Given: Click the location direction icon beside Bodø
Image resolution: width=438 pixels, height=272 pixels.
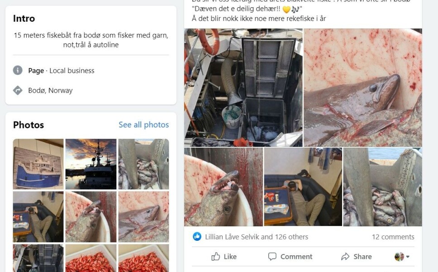Looking at the screenshot, I should (18, 90).
